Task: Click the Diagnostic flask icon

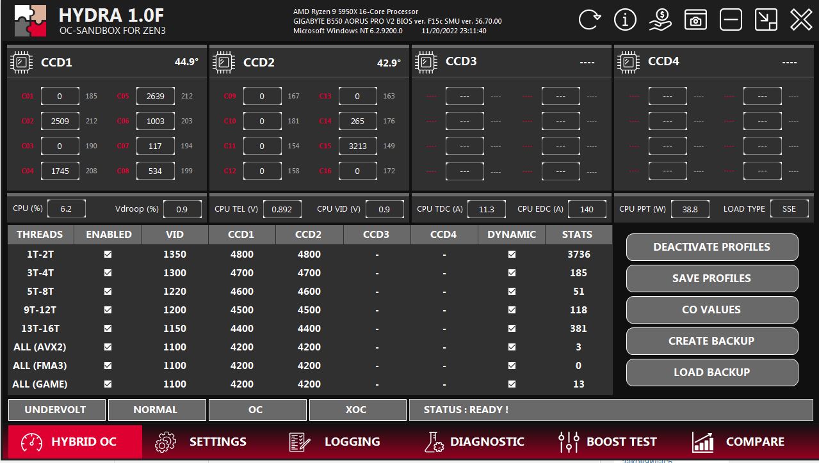Action: click(x=434, y=442)
